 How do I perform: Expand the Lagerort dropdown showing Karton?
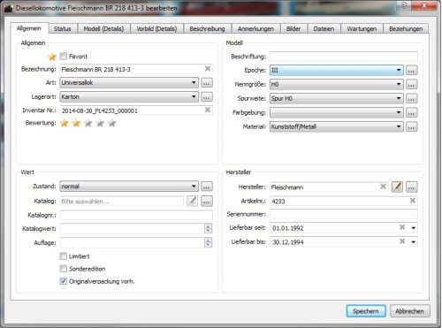(129, 96)
